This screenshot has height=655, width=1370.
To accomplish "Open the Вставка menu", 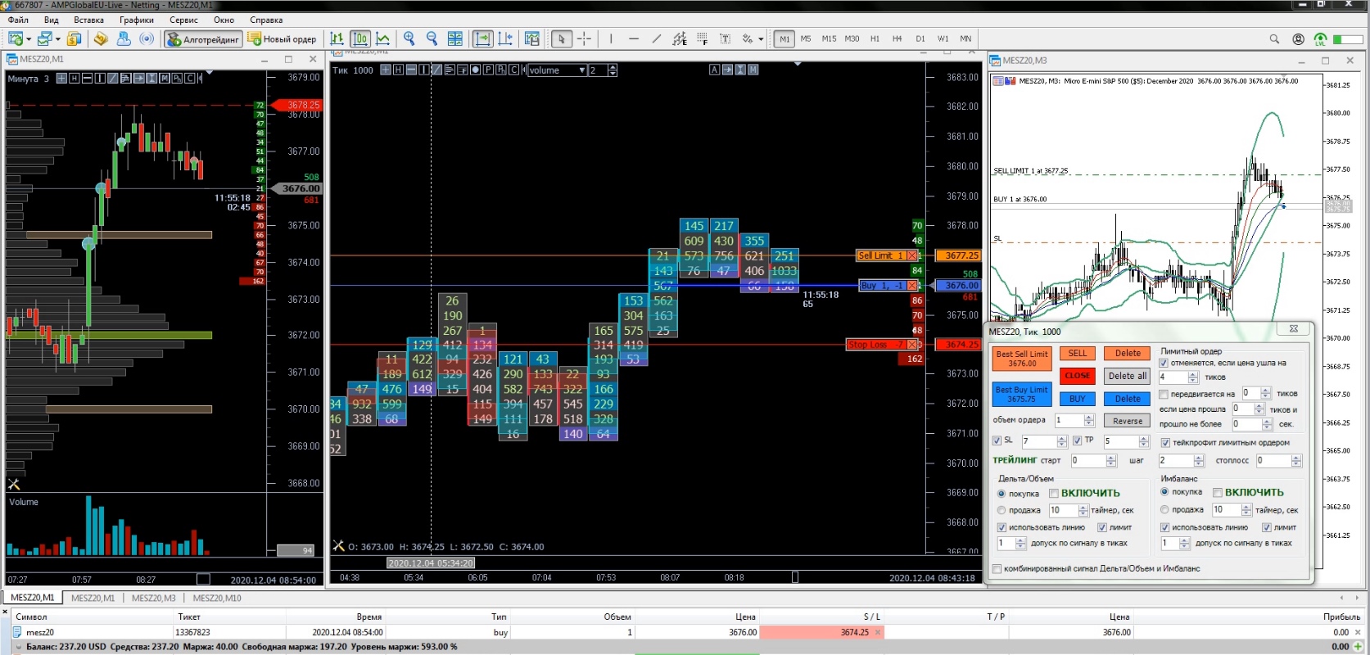I will pyautogui.click(x=88, y=20).
